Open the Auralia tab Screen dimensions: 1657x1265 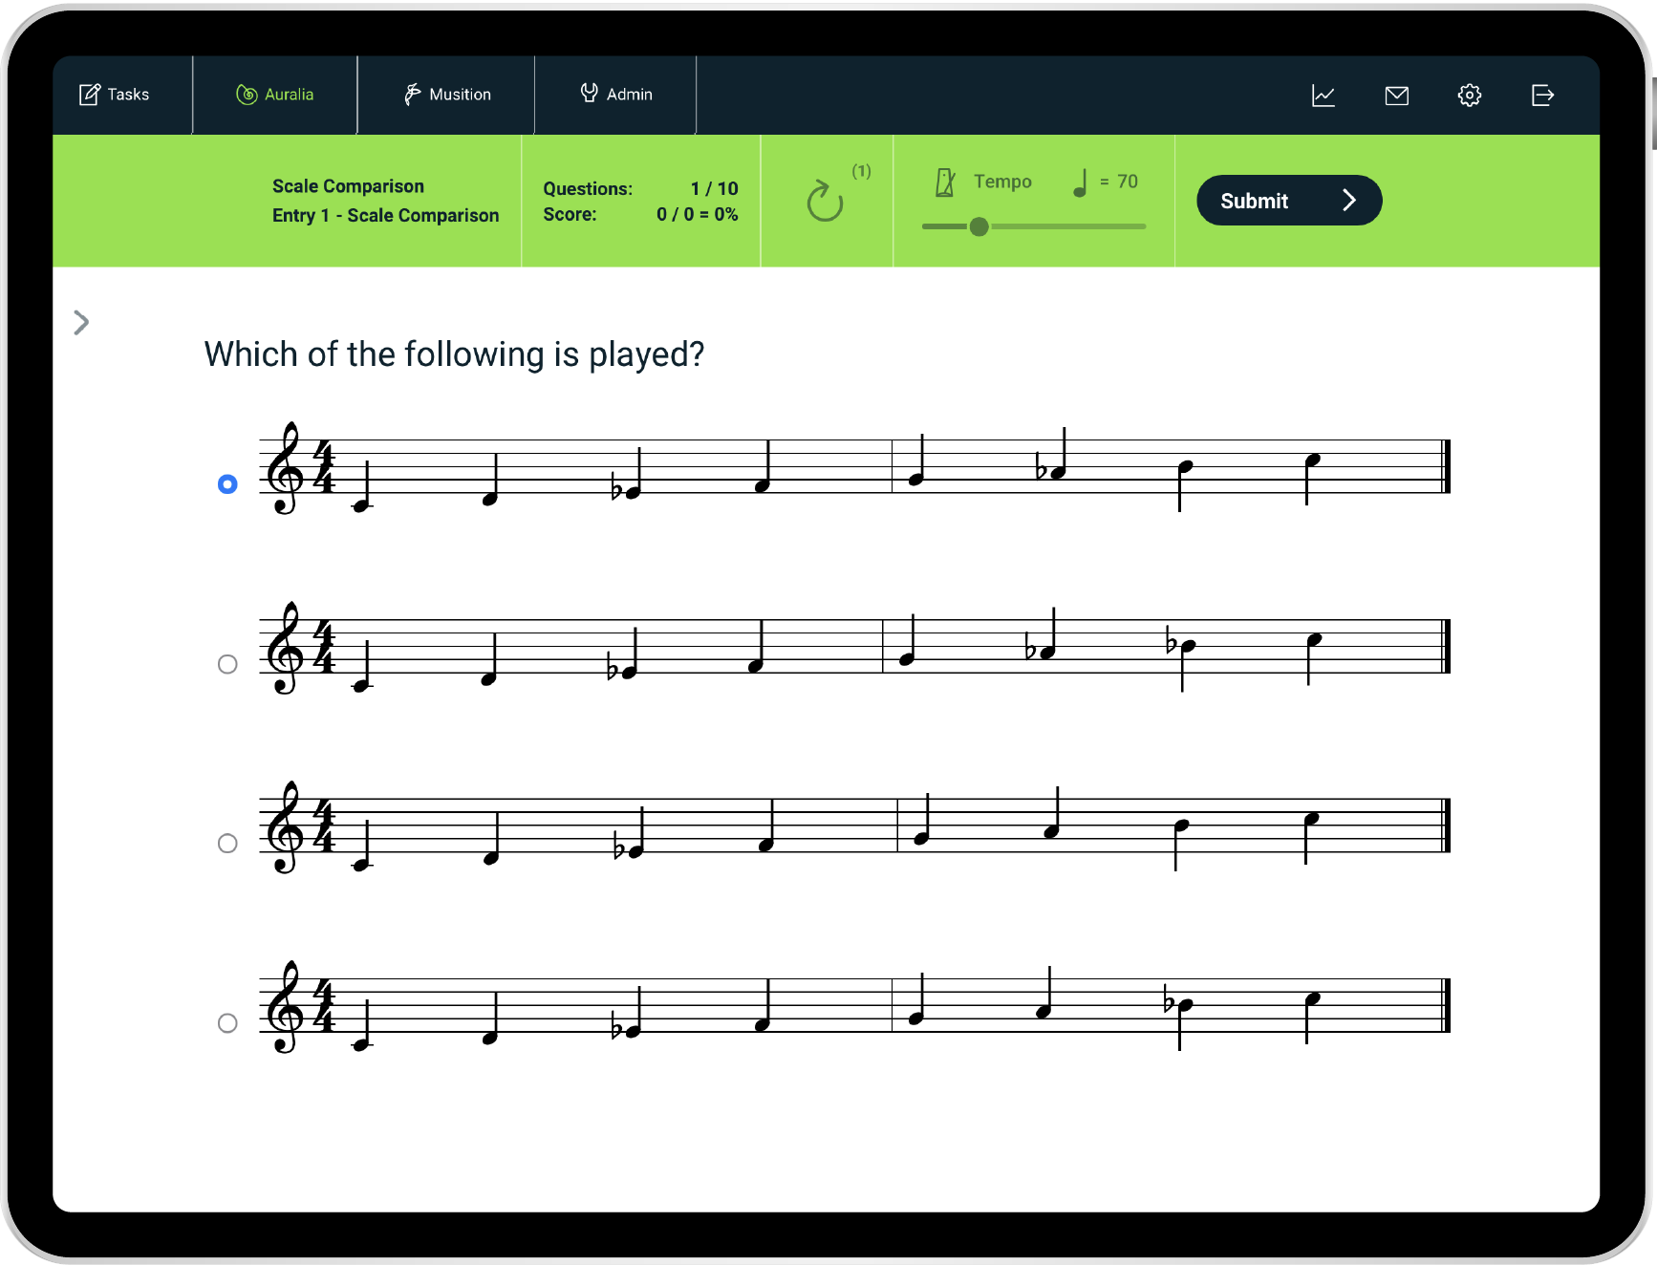coord(275,95)
